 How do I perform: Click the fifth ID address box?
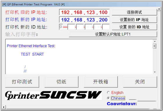point(97,27)
